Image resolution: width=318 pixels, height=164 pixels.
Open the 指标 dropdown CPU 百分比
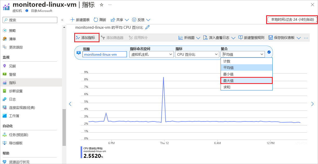click(197, 54)
